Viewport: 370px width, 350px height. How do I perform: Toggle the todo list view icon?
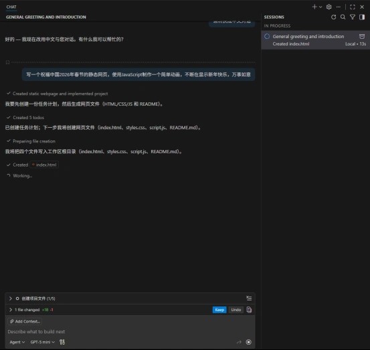pyautogui.click(x=249, y=298)
